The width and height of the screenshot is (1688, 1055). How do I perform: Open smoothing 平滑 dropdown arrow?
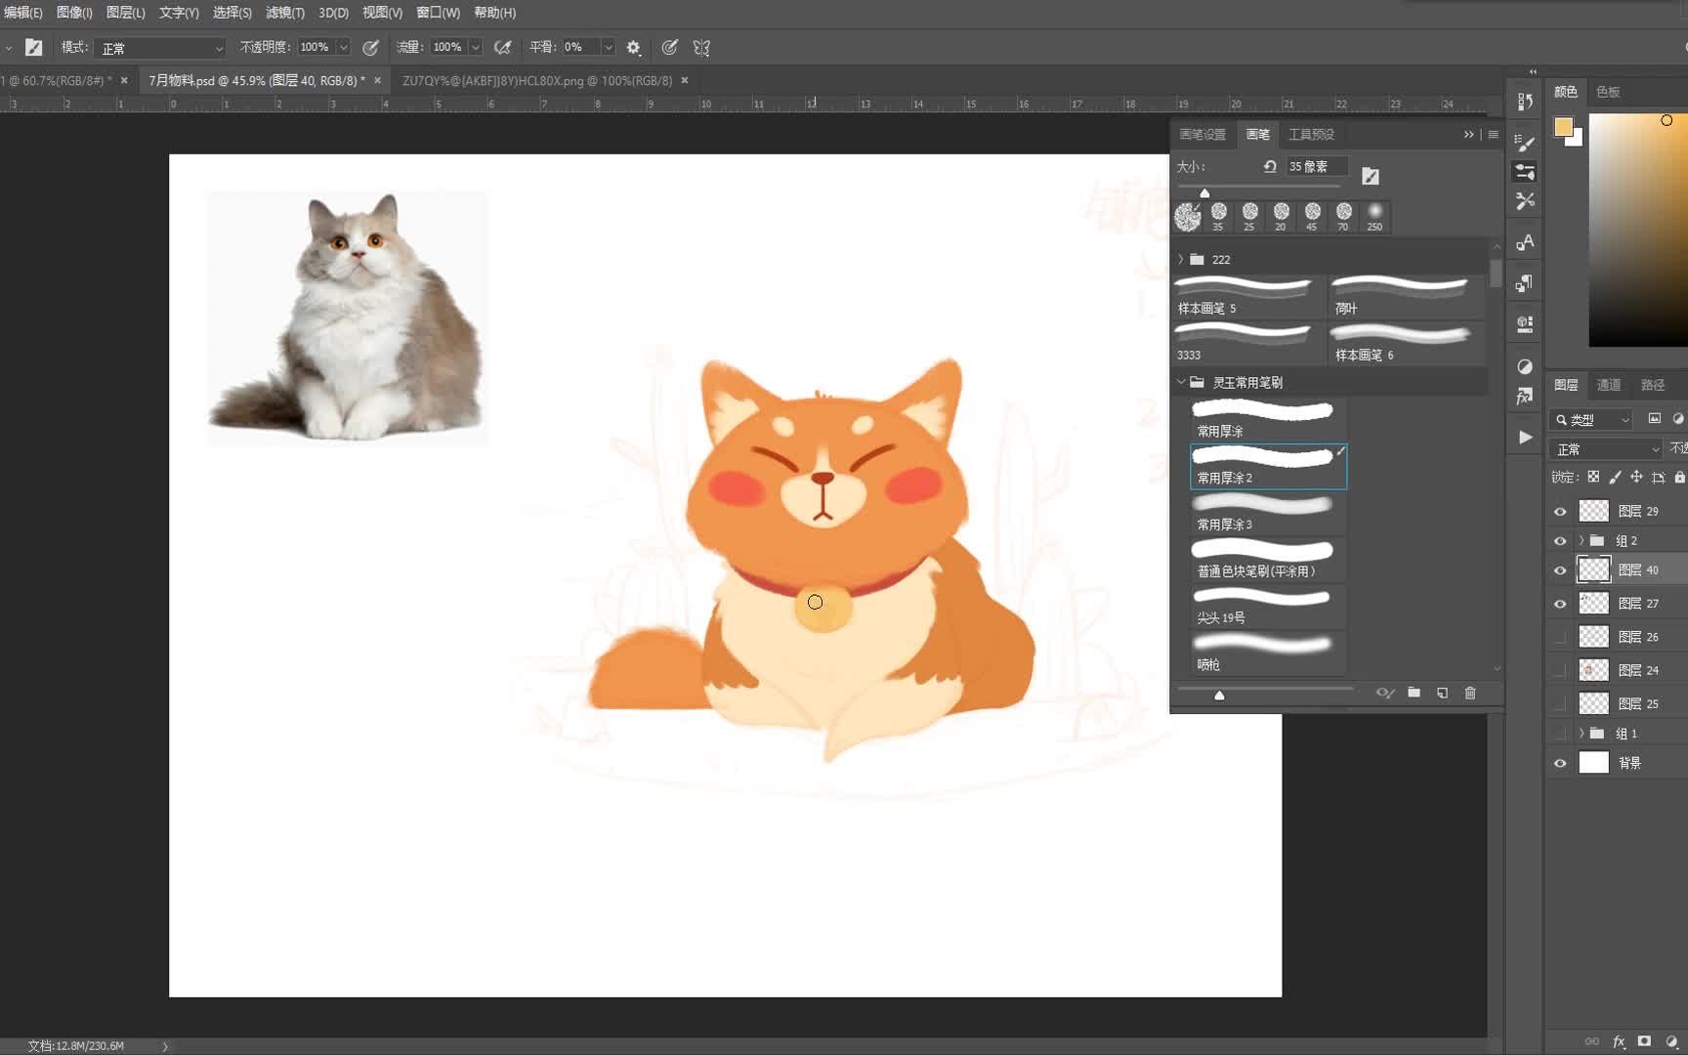pos(608,47)
